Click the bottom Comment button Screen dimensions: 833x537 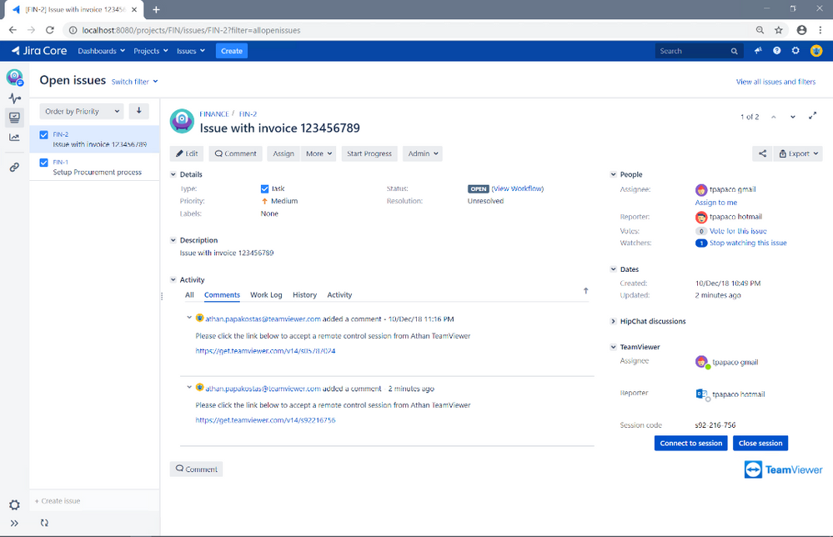point(196,469)
